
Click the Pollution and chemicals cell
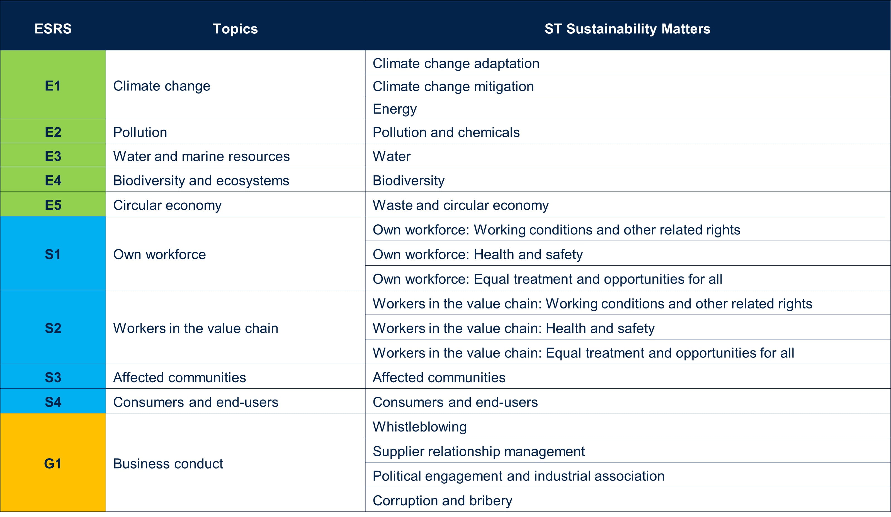(446, 132)
